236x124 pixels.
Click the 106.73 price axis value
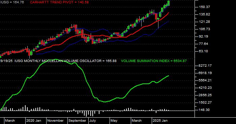click(x=204, y=29)
